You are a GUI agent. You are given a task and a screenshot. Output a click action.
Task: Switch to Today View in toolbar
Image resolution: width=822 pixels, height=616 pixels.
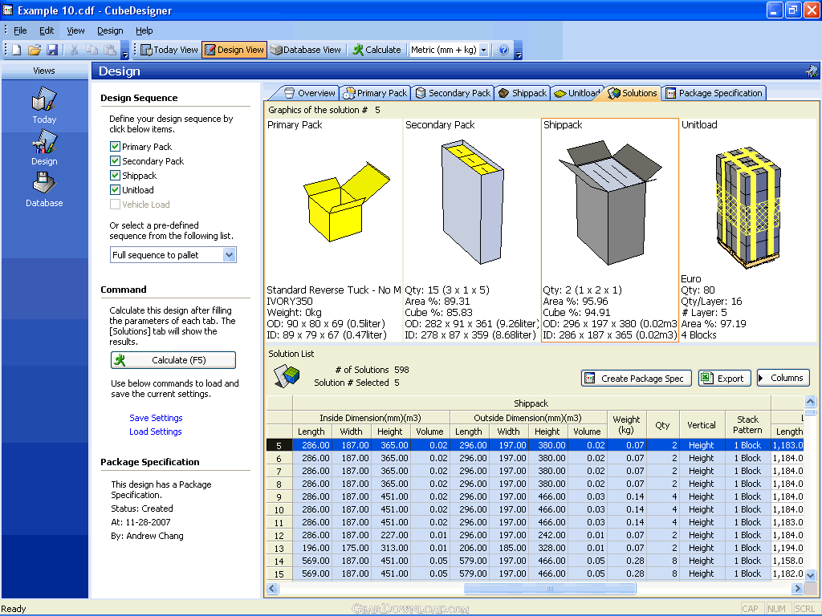tap(169, 50)
